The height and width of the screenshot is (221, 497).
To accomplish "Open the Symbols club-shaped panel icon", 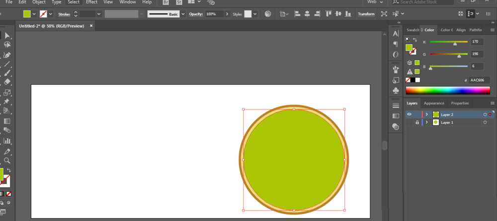I will click(396, 91).
